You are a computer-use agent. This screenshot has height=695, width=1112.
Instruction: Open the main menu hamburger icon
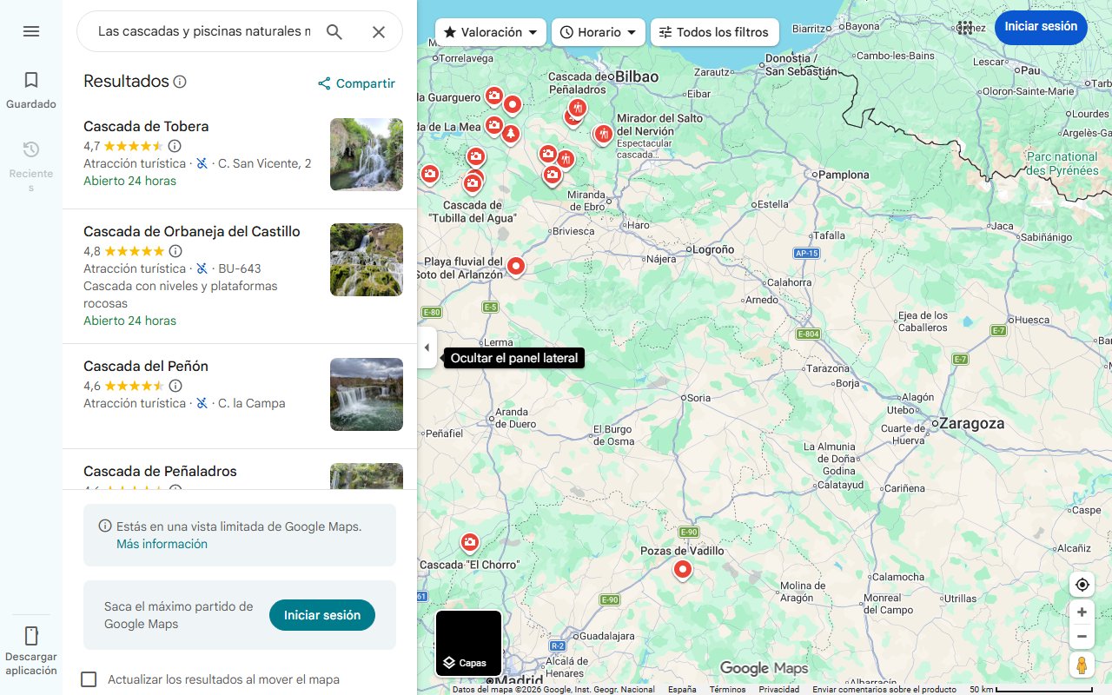31,31
